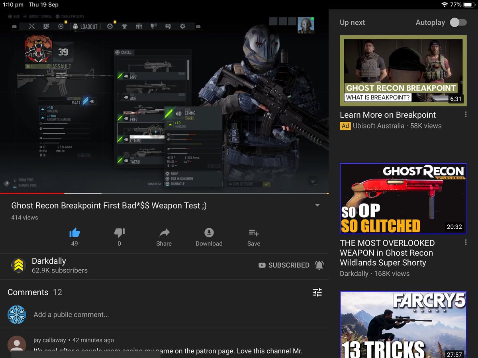Open Learn More on Breakpoint title

coord(388,115)
